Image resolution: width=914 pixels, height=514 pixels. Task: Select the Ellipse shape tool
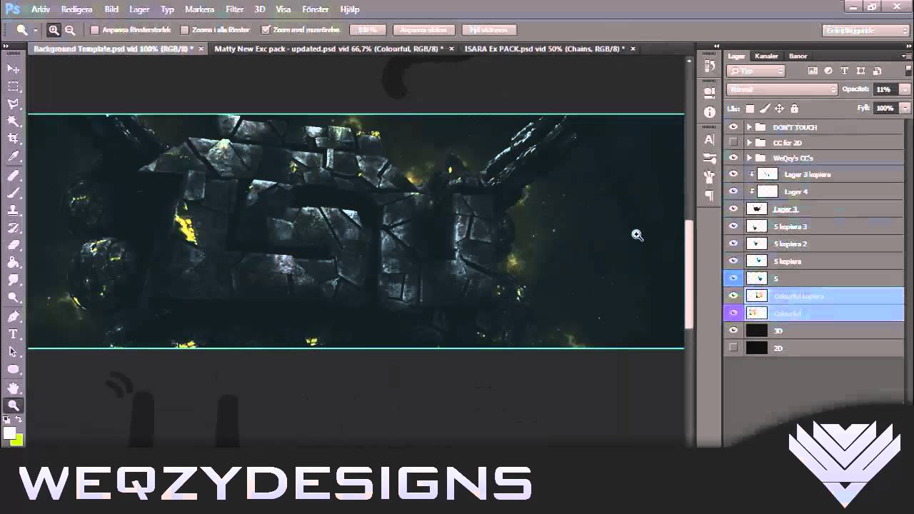13,370
